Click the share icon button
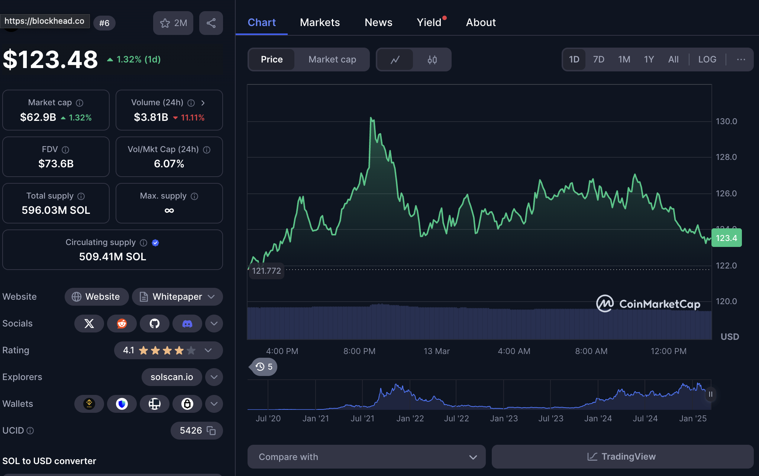 pyautogui.click(x=211, y=23)
